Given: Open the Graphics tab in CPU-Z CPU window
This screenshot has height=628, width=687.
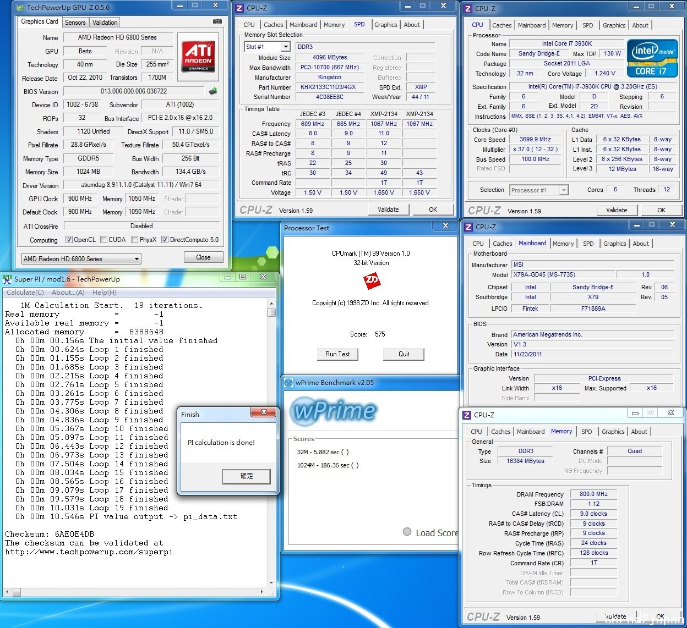Looking at the screenshot, I should (x=614, y=25).
